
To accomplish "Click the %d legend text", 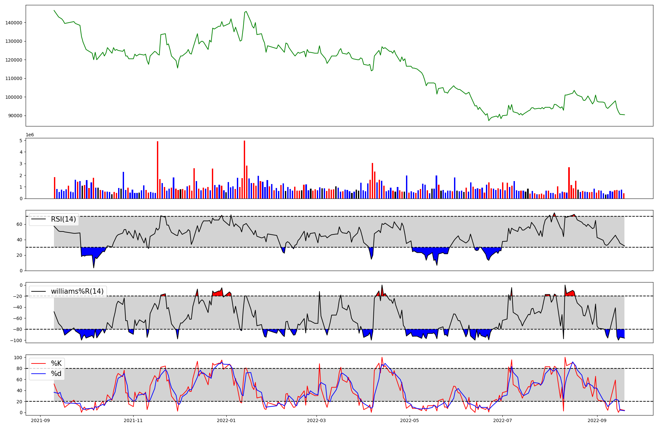I will pos(56,374).
